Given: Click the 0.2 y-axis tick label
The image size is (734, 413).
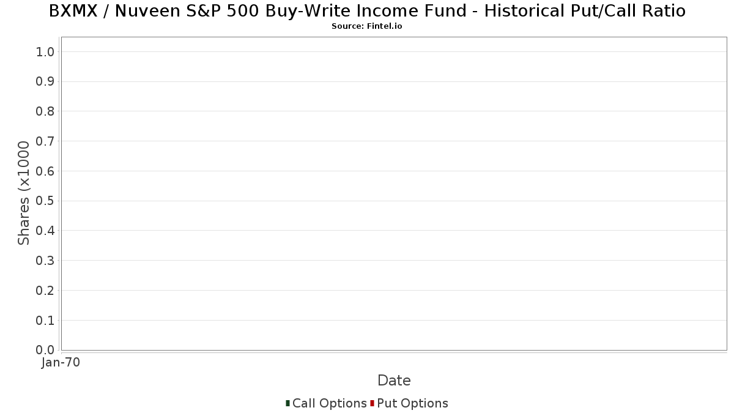Looking at the screenshot, I should 46,291.
